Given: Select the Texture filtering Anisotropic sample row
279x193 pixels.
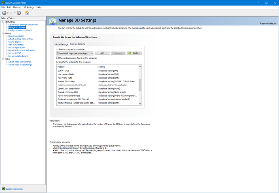Looking at the screenshot, I should point(97,103).
